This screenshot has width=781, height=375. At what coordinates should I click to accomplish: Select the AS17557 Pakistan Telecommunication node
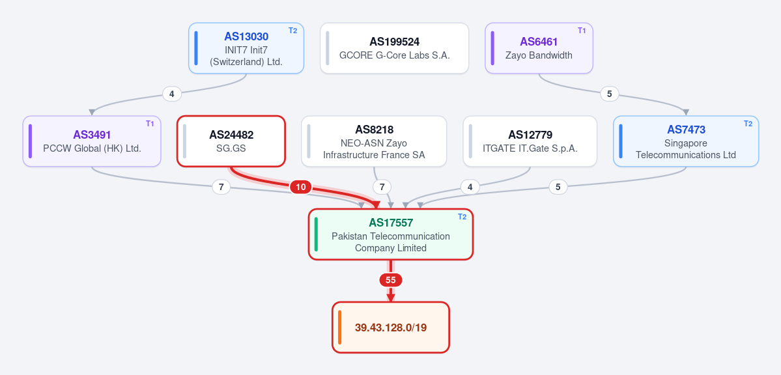click(x=391, y=234)
